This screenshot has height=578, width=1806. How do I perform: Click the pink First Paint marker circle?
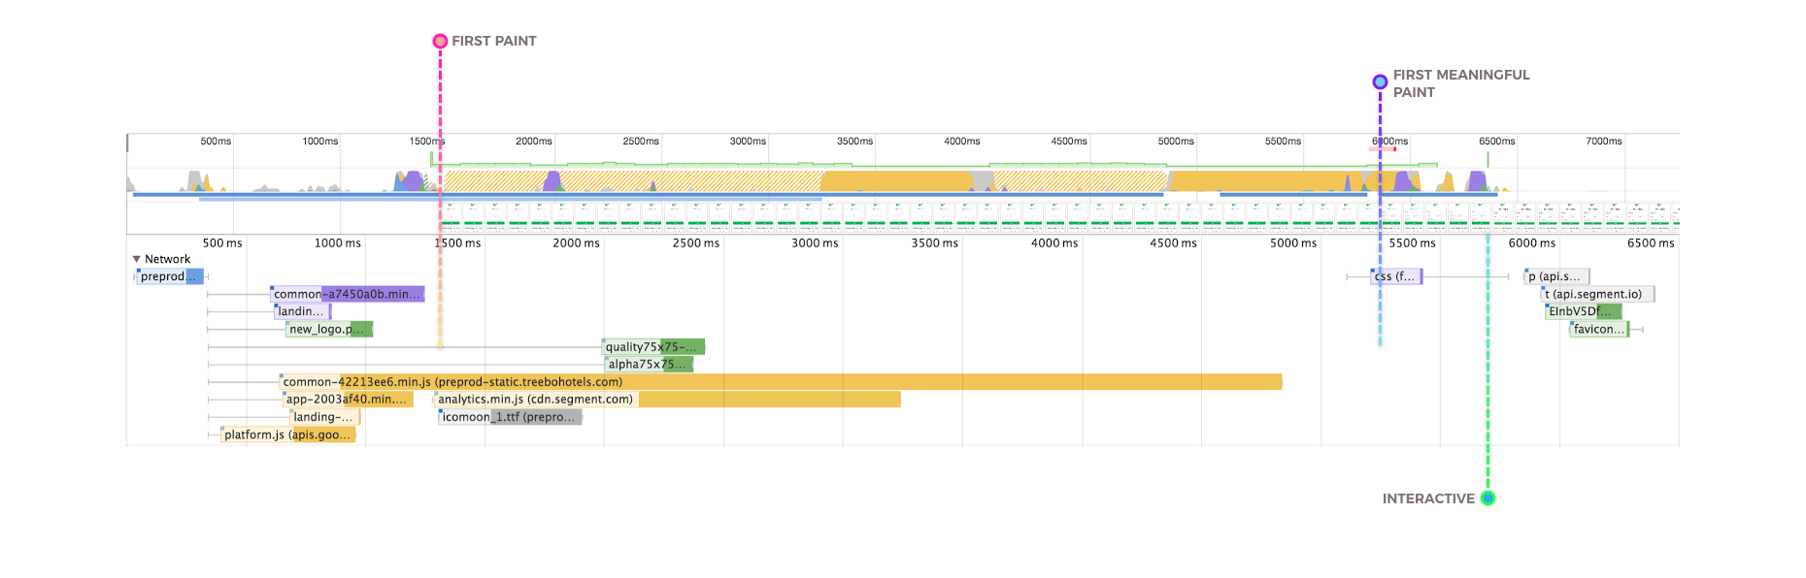440,41
